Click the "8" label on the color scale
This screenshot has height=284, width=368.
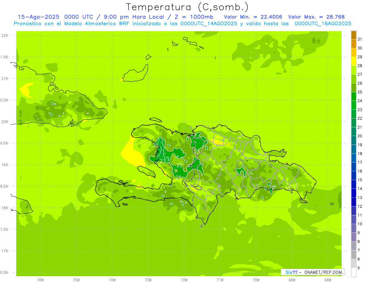pyautogui.click(x=359, y=242)
